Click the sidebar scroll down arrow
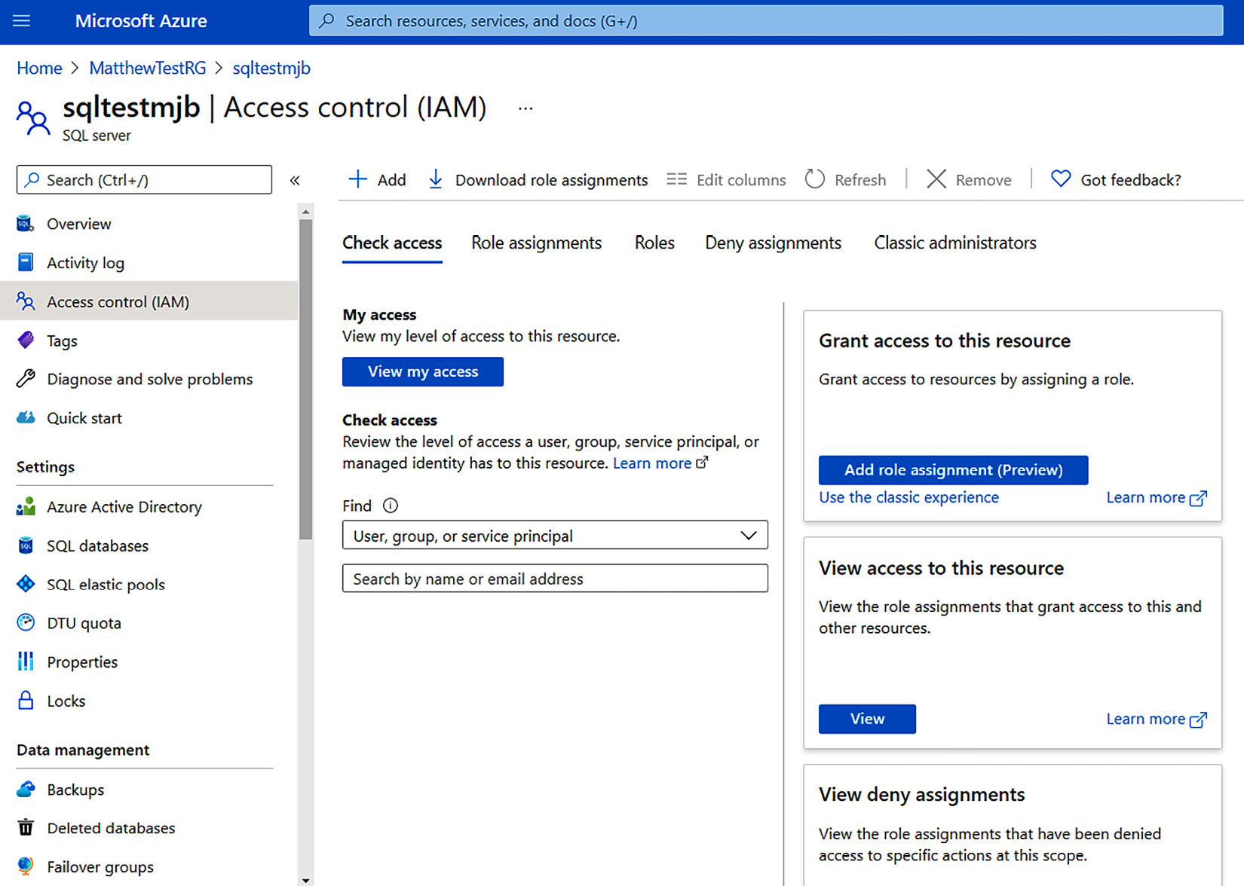The height and width of the screenshot is (886, 1244). pos(305,879)
